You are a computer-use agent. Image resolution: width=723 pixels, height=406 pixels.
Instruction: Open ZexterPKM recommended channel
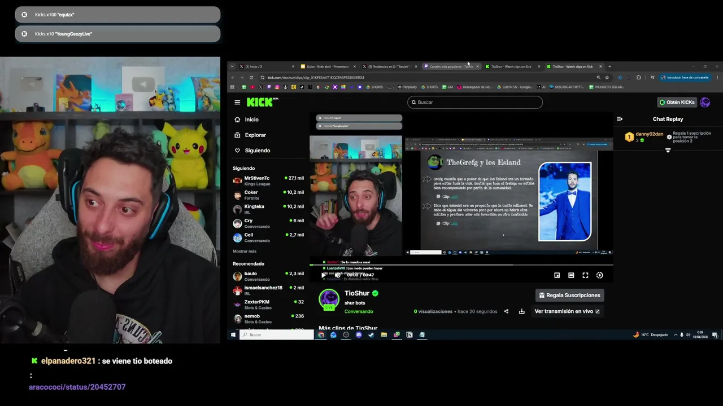tap(268, 304)
